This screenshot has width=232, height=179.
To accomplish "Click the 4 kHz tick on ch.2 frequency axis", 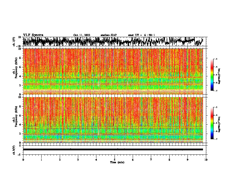I will (x=20, y=125).
